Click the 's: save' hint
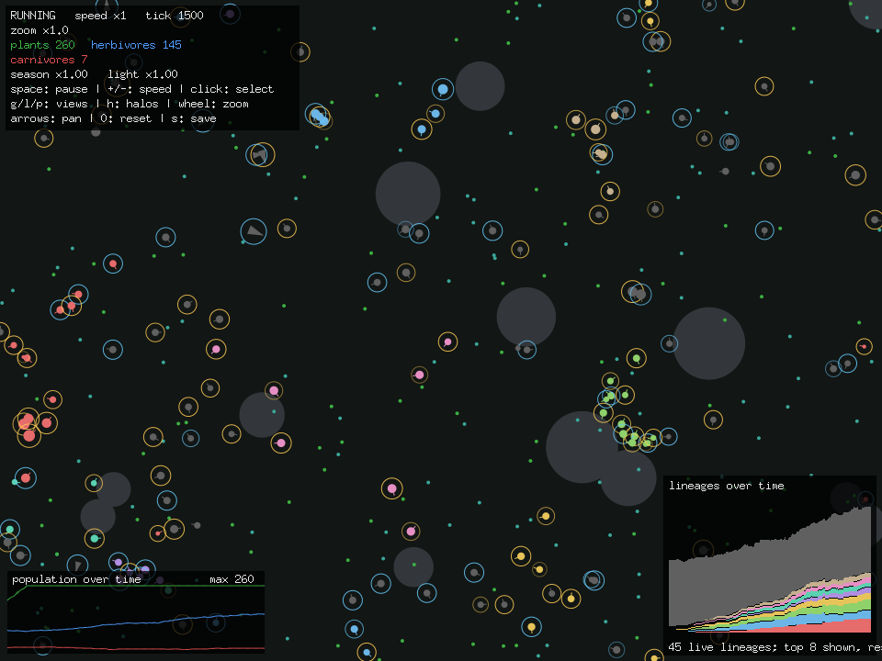The image size is (882, 661). click(x=194, y=118)
